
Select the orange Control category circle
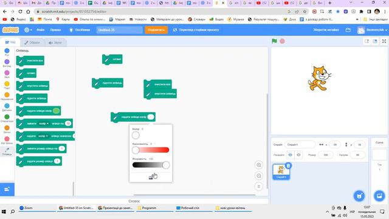point(7,95)
